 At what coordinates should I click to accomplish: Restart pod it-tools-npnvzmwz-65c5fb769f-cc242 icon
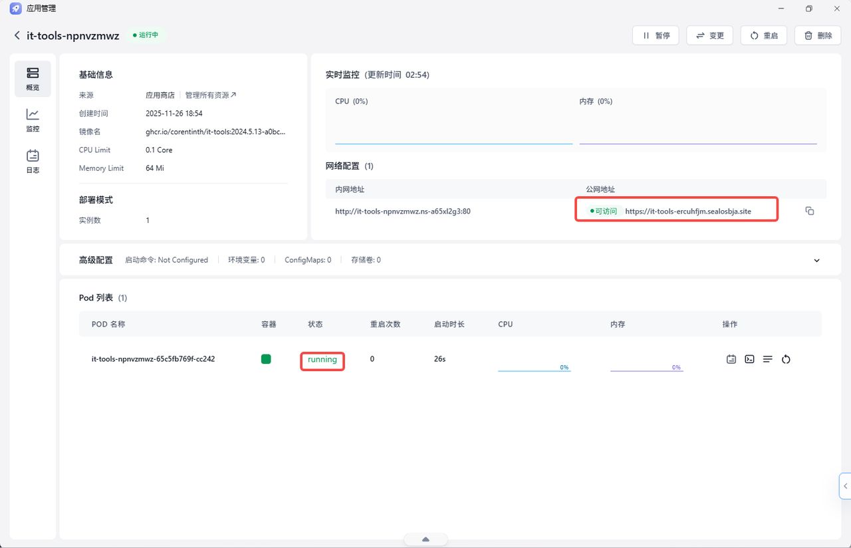pyautogui.click(x=786, y=359)
